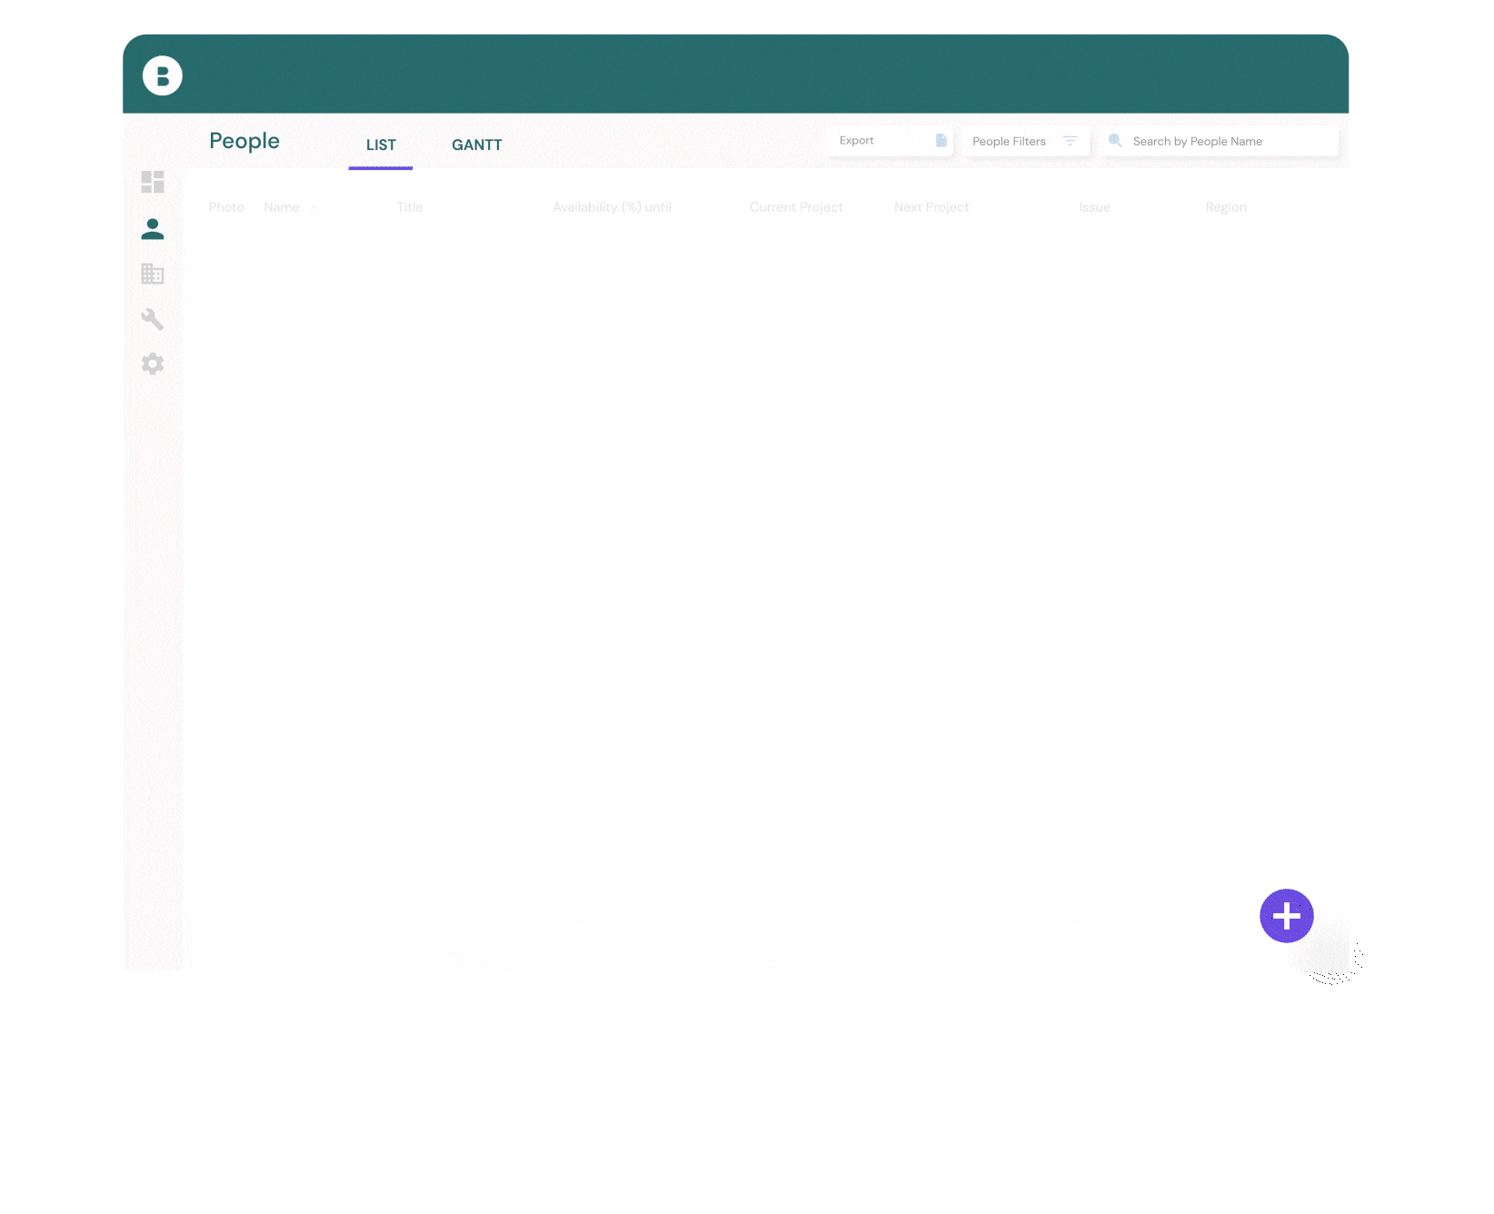Click the Title column header
1494x1214 pixels.
pyautogui.click(x=410, y=207)
